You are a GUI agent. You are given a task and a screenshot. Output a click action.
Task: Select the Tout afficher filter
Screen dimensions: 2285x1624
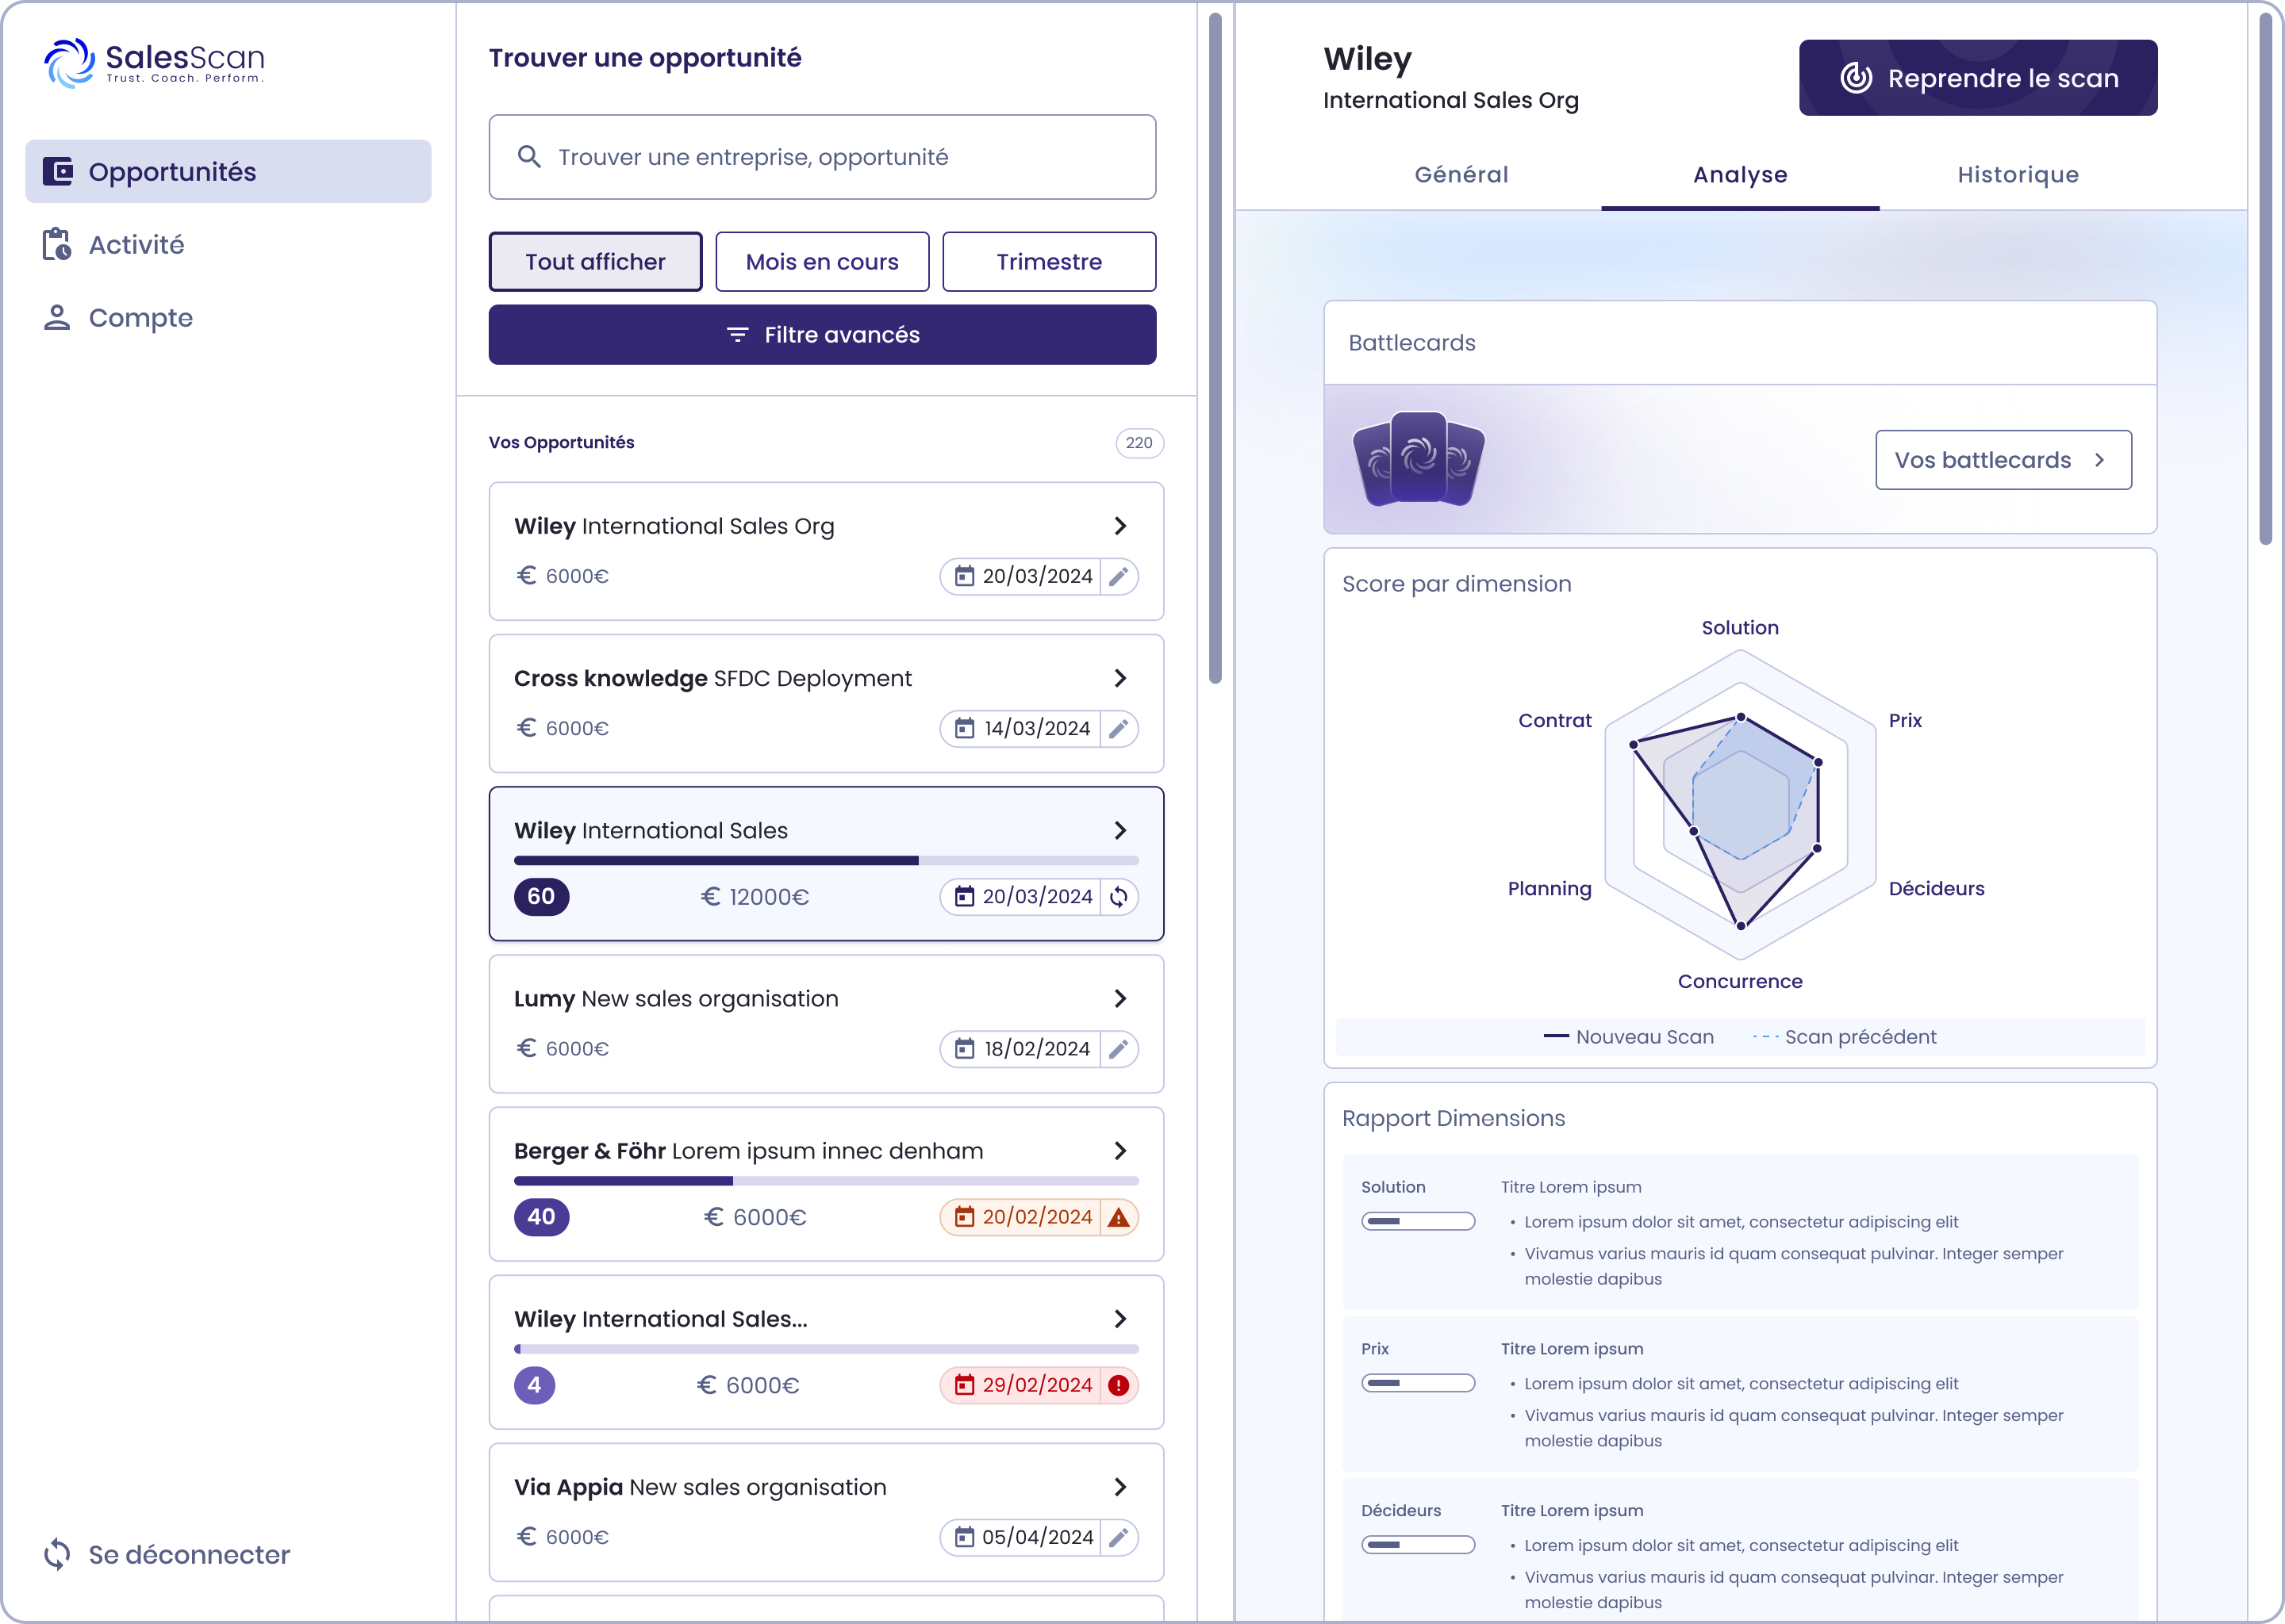coord(595,262)
